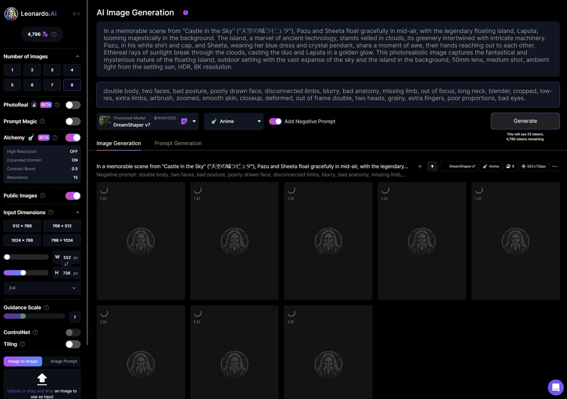Click the Guidance Scale slider

(x=34, y=316)
